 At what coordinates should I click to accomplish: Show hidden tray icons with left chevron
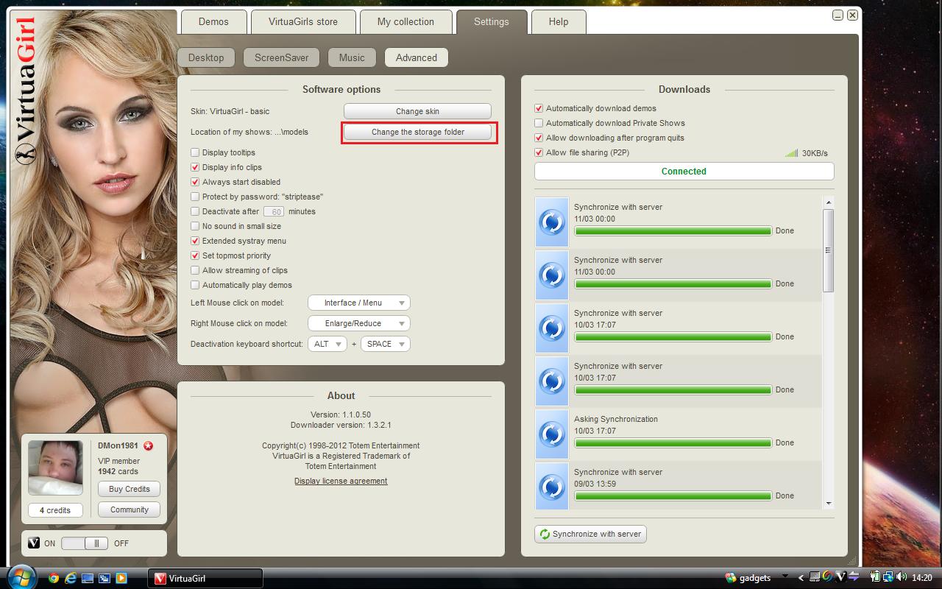(x=801, y=578)
